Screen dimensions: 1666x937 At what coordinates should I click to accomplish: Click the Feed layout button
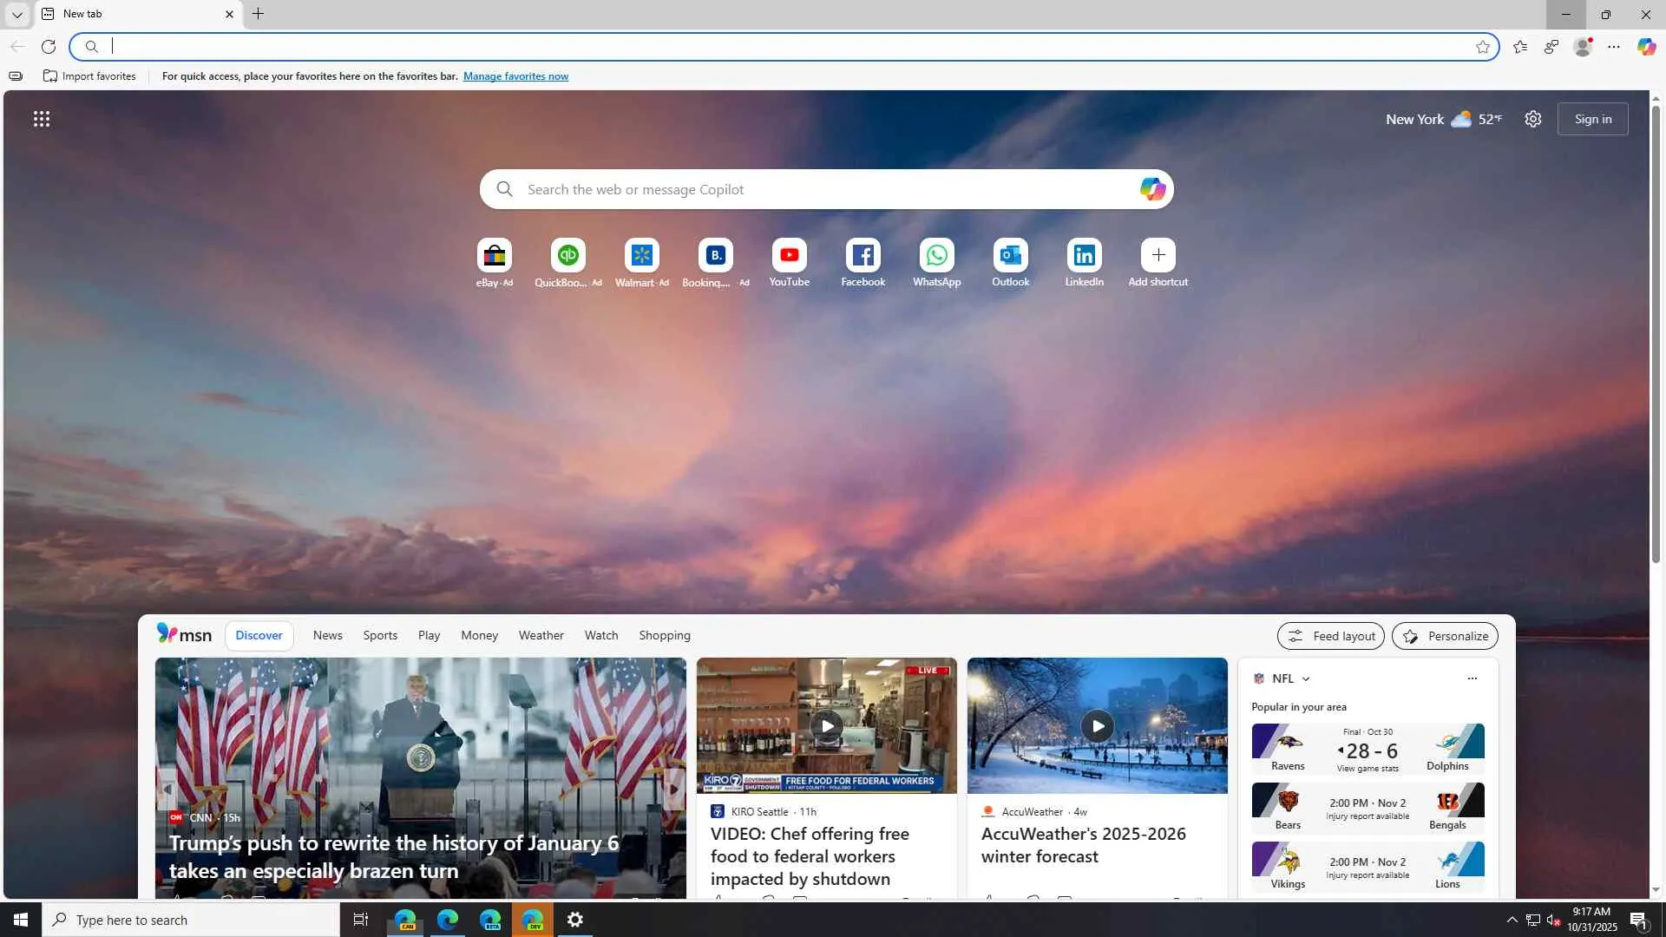click(1330, 636)
